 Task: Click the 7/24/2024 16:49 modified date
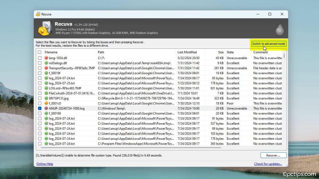tap(188, 98)
